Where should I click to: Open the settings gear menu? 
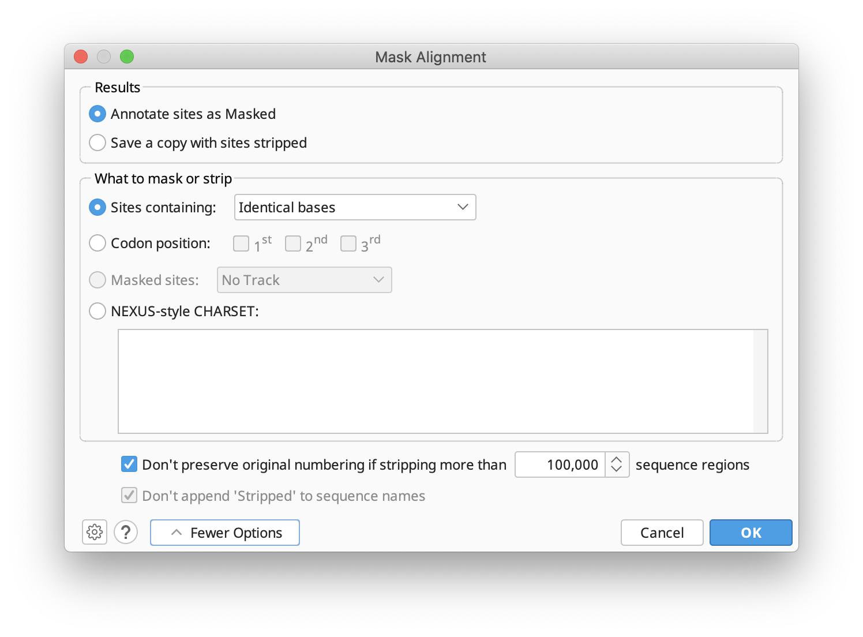coord(95,532)
